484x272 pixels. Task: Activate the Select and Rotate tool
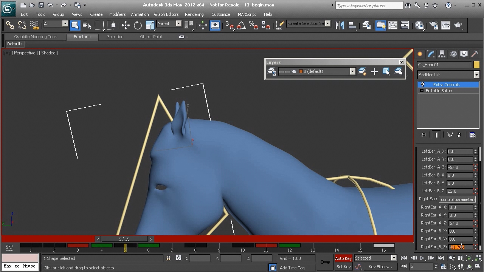138,25
